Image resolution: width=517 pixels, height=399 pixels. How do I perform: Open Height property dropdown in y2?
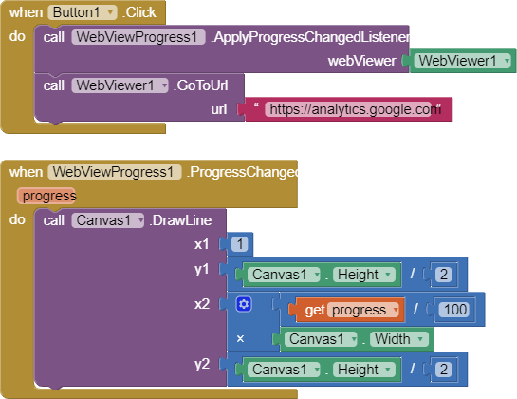(364, 370)
